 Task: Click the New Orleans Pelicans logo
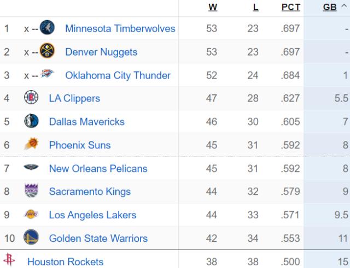coord(31,168)
